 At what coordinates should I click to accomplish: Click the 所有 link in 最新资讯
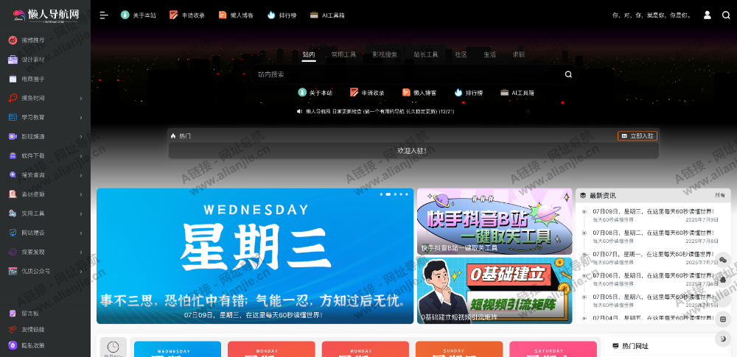[x=719, y=195]
